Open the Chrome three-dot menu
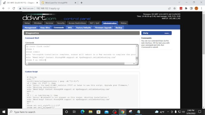This screenshot has width=205, height=115. pyautogui.click(x=201, y=8)
